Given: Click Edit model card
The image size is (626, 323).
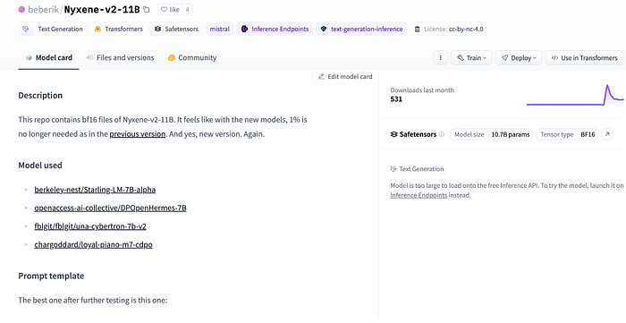Looking at the screenshot, I should pos(345,76).
